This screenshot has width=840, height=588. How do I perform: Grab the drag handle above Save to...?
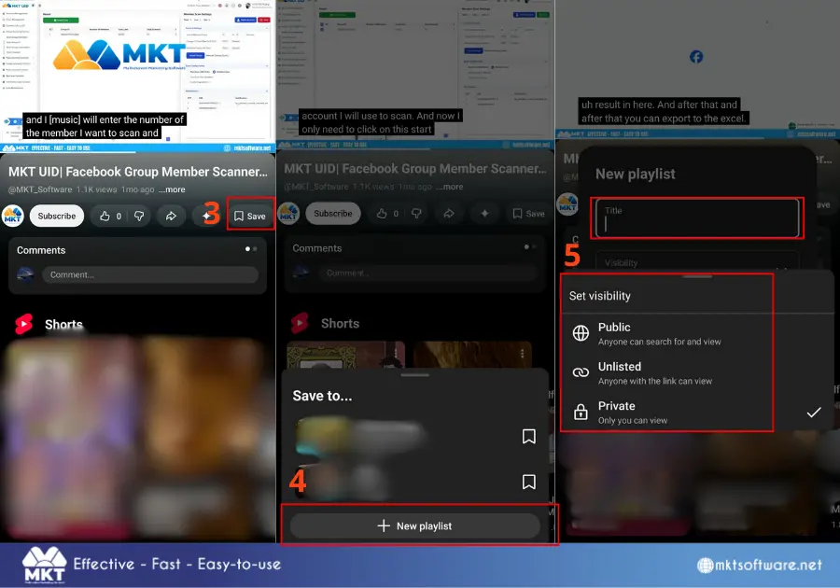pyautogui.click(x=414, y=375)
